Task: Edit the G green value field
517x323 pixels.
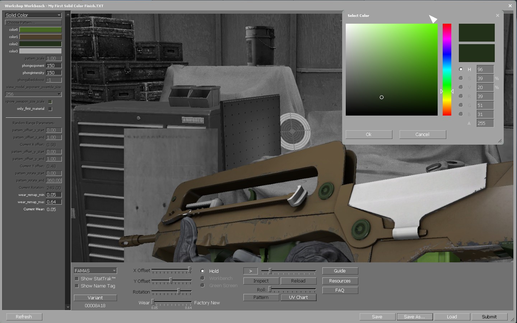Action: click(x=485, y=105)
